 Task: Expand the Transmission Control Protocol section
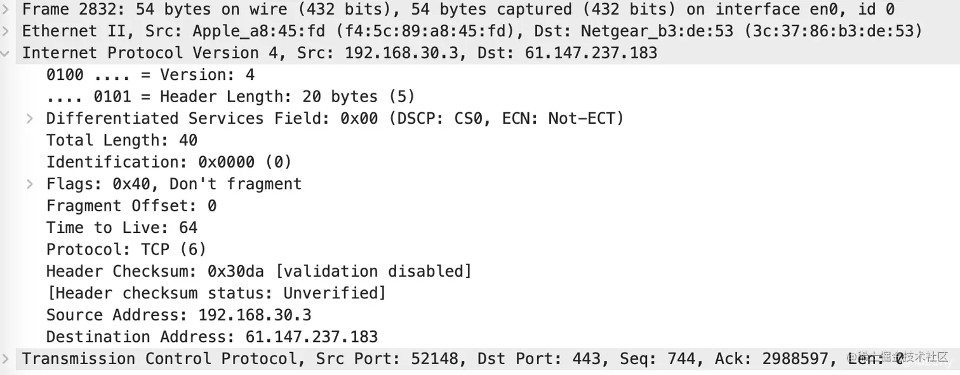6,359
